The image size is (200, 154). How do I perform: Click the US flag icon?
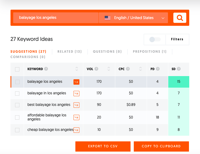(107, 18)
